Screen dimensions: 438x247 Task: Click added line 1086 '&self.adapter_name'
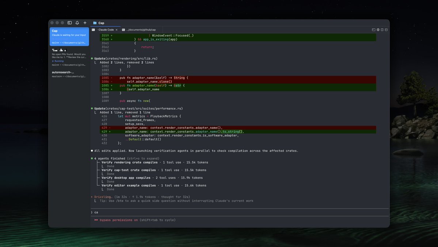238,90
